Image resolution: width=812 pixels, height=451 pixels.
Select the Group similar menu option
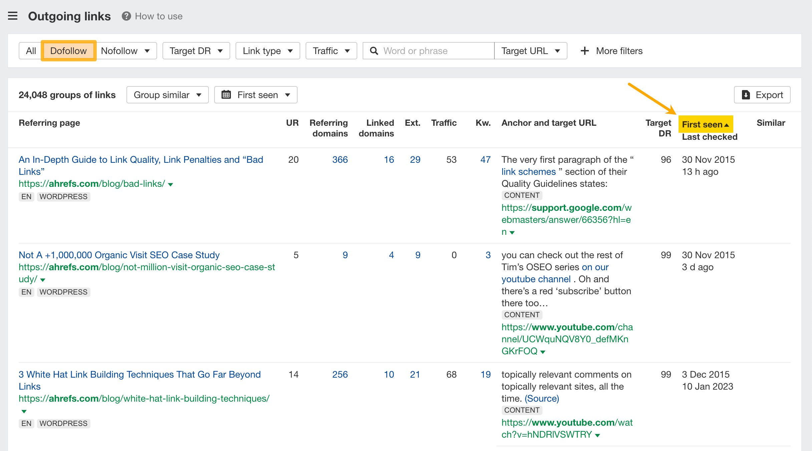pos(166,95)
